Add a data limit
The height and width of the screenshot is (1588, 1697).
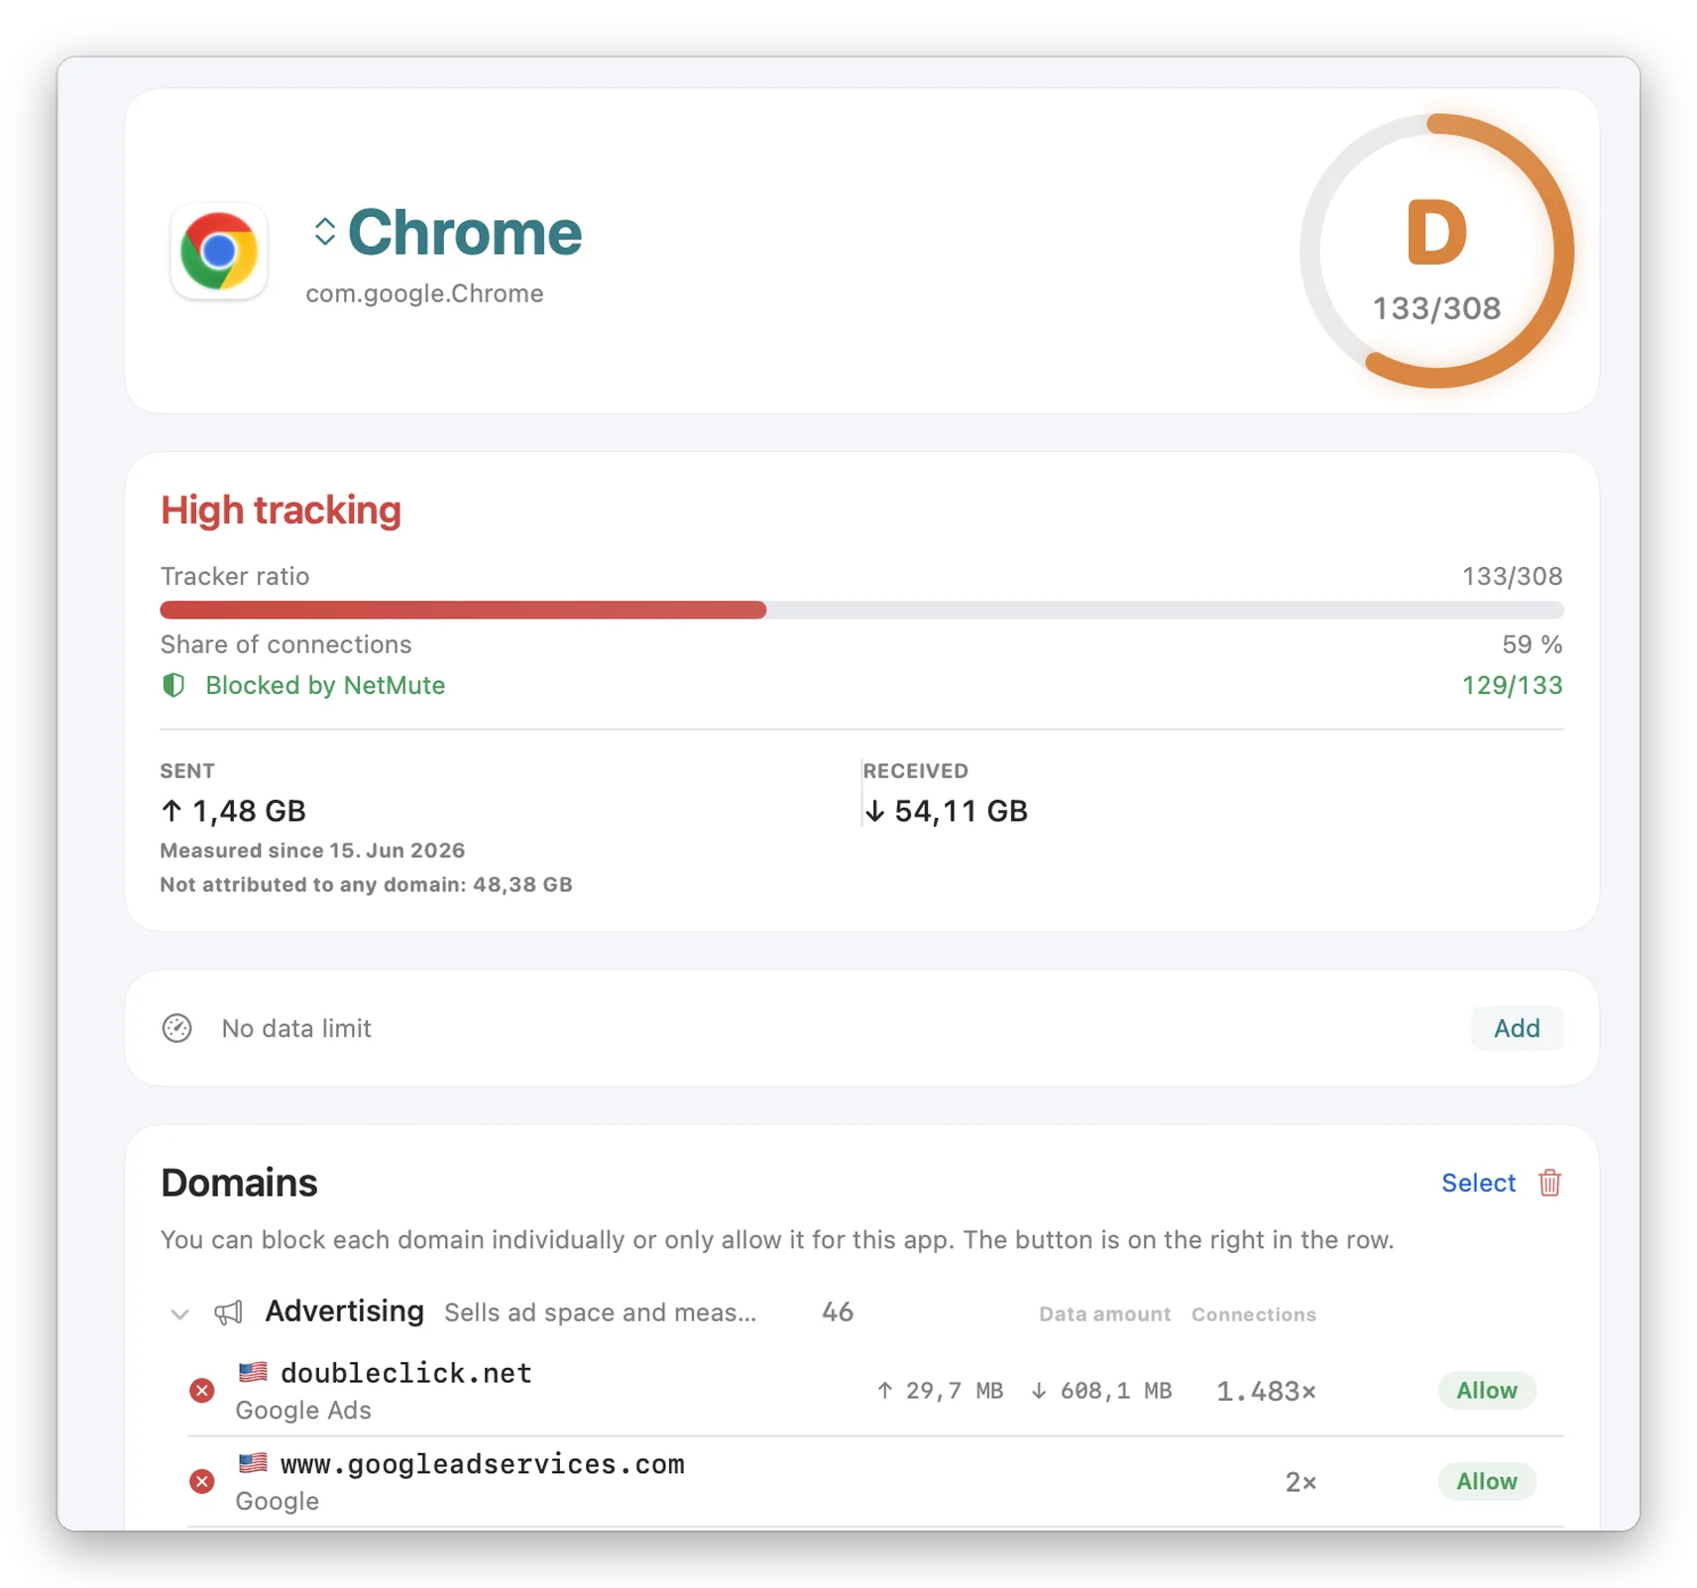pyautogui.click(x=1517, y=1028)
